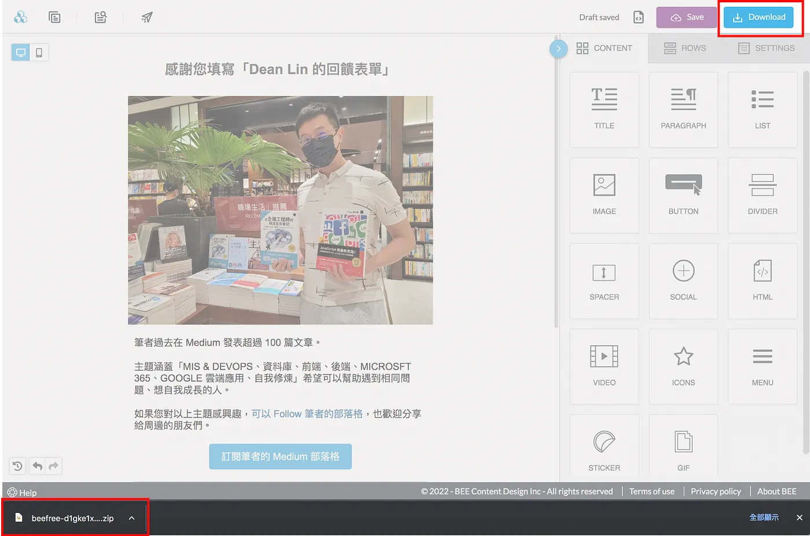Select the IMAGE content block

[x=604, y=195]
